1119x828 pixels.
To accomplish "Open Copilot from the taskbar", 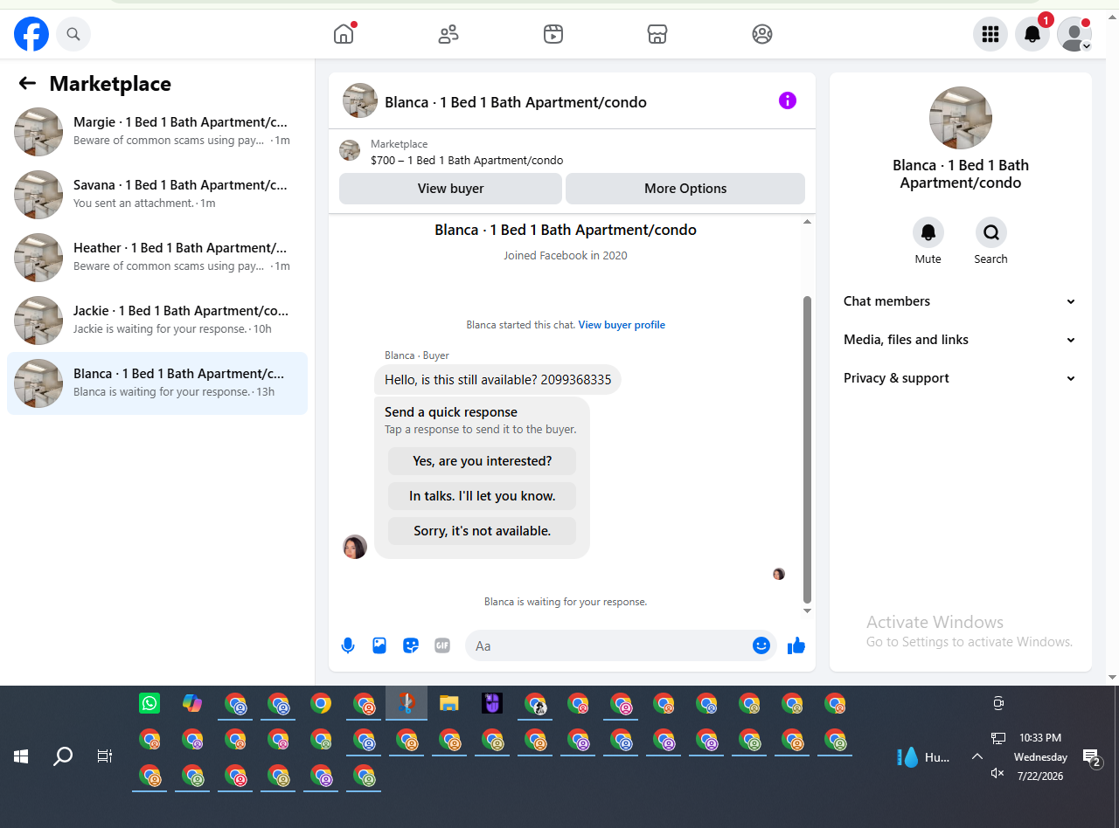I will 192,703.
